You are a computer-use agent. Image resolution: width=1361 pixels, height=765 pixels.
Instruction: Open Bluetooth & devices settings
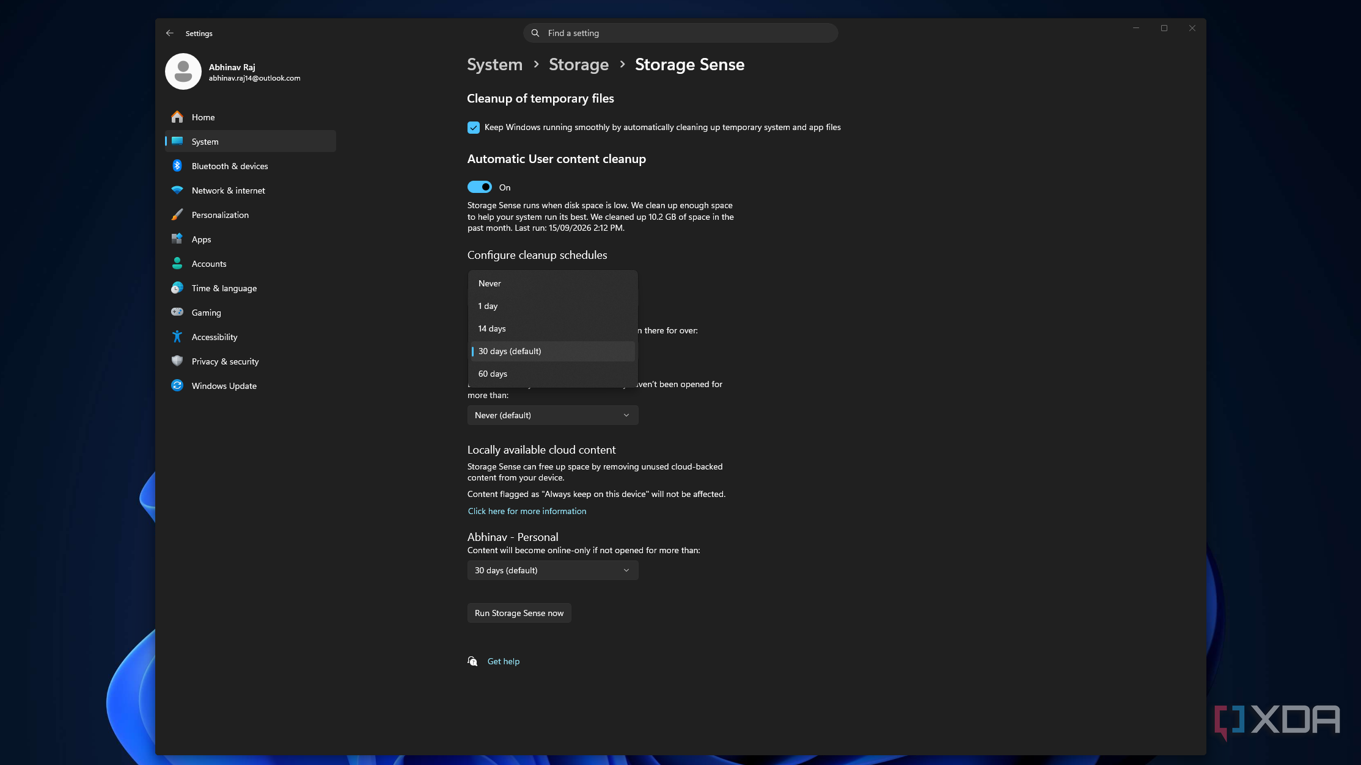click(x=250, y=165)
